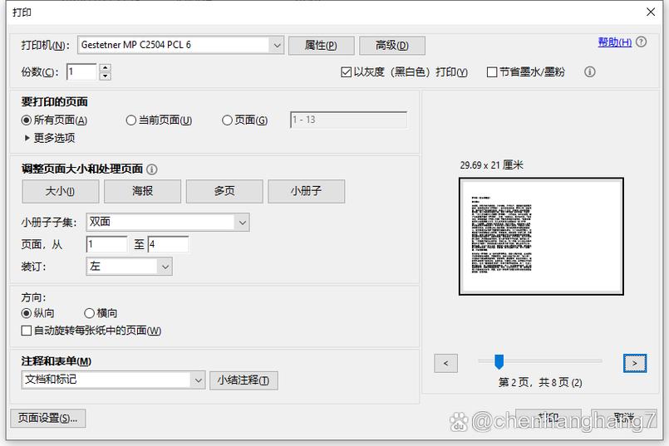Click the ink saving info icon
The image size is (669, 446).
click(x=590, y=71)
